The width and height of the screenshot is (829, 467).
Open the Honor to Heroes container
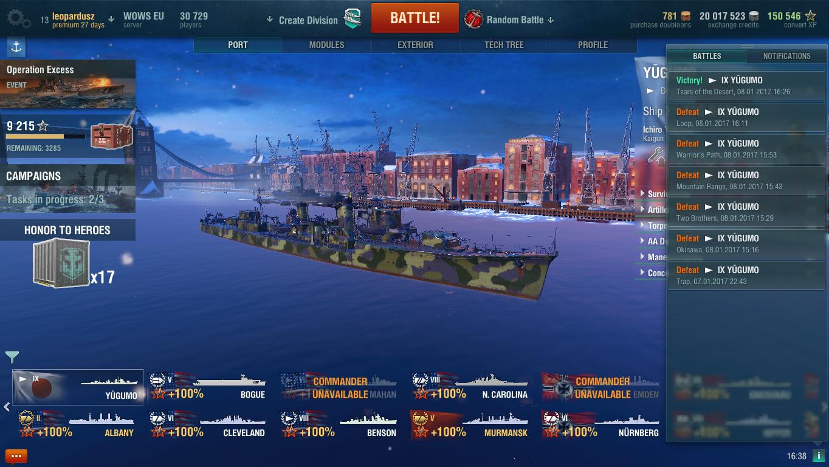[62, 263]
